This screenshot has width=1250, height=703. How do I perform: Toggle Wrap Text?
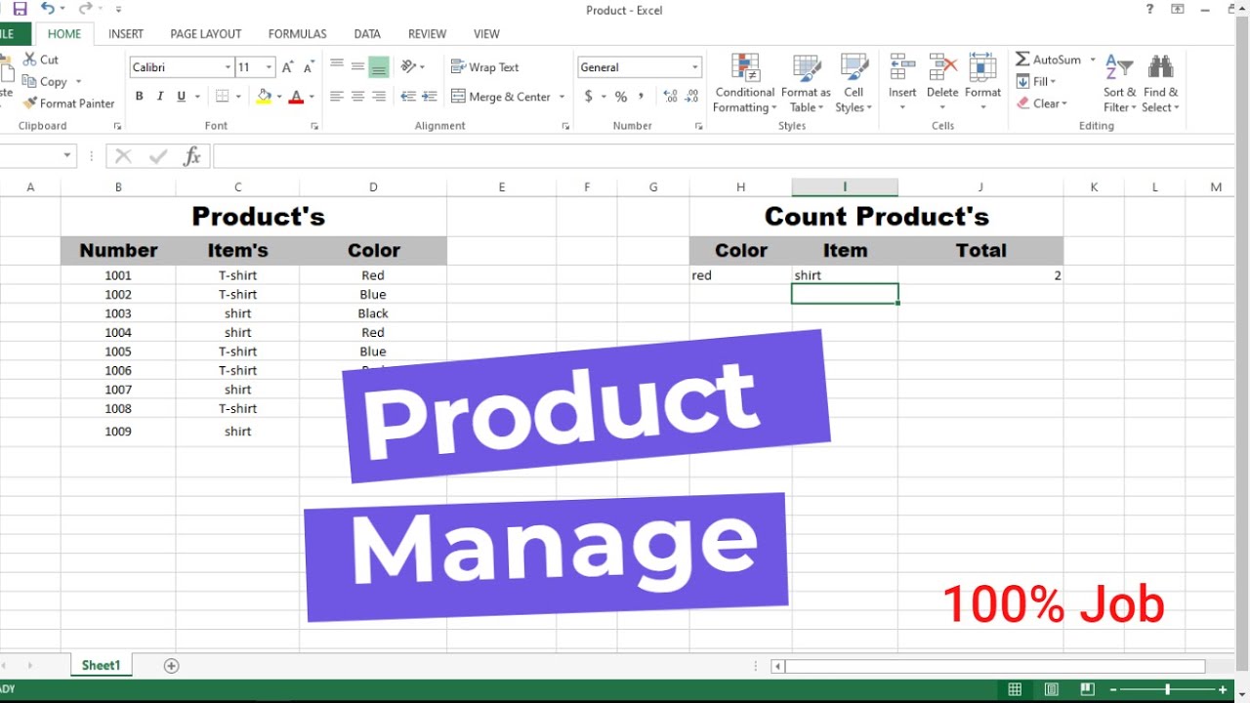click(x=484, y=67)
